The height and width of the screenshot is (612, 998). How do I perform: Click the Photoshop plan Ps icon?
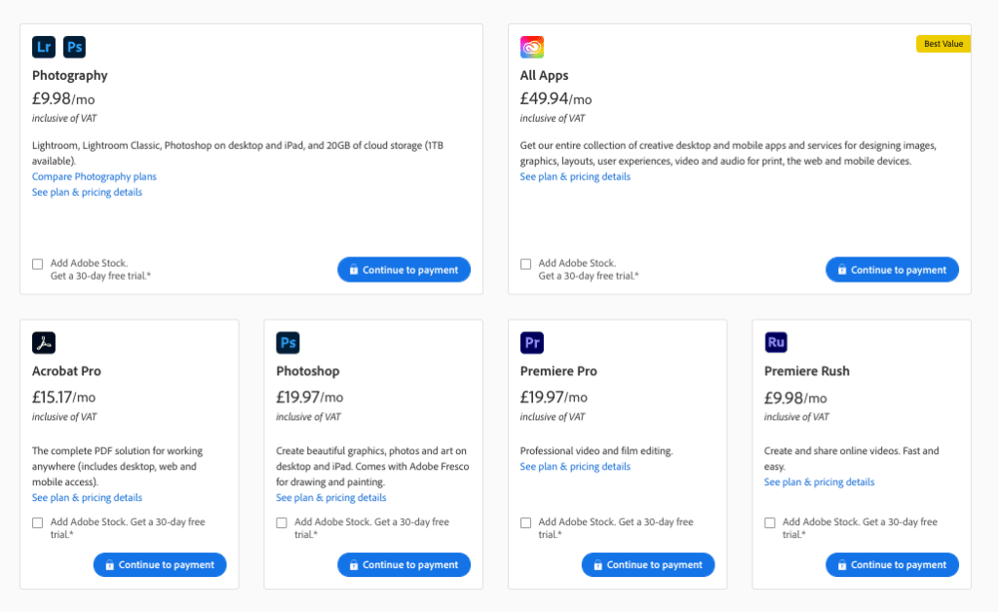pos(288,343)
